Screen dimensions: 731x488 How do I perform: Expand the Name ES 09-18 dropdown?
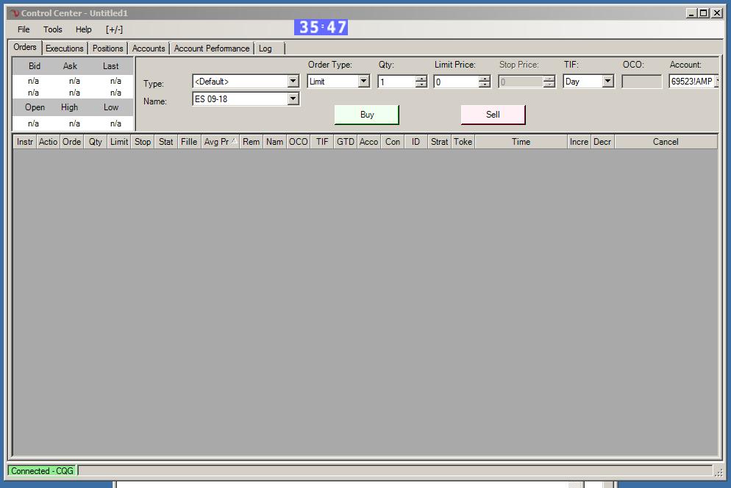tap(293, 98)
